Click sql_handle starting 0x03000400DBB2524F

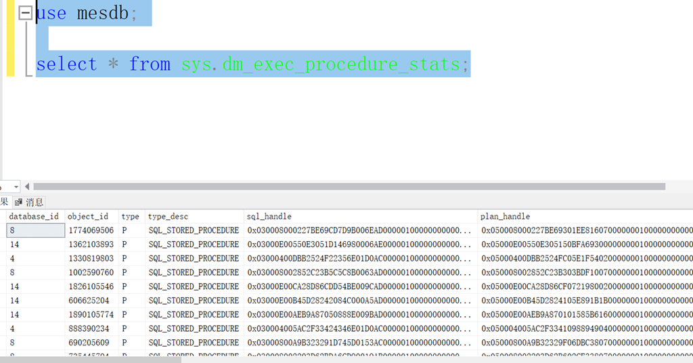point(360,259)
